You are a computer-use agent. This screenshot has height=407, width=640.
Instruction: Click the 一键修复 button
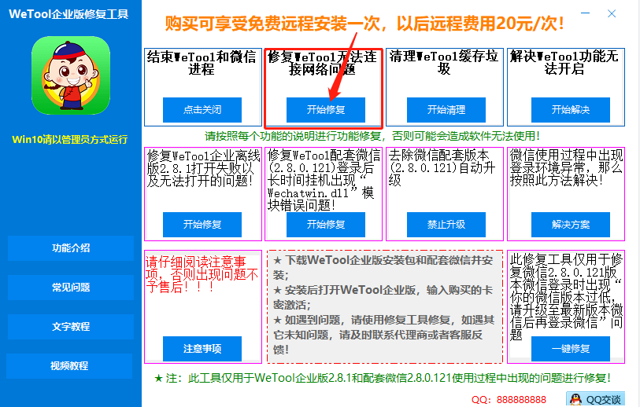coord(571,349)
